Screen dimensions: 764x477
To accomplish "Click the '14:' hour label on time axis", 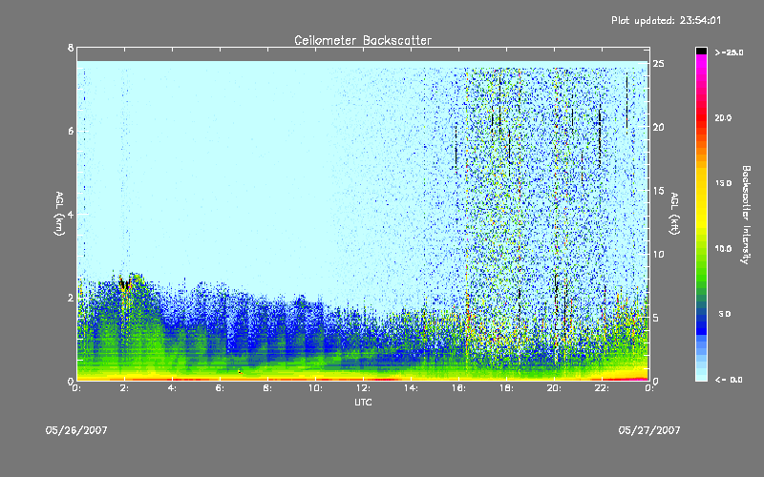I will coord(412,388).
